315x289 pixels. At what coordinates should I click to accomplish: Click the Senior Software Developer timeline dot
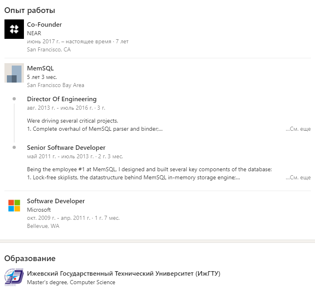coord(14,147)
